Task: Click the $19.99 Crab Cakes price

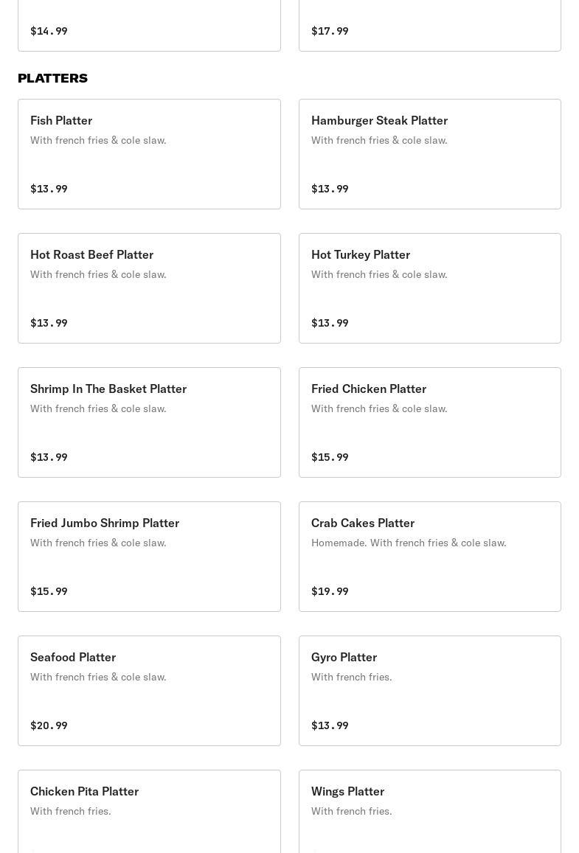Action: (x=330, y=591)
